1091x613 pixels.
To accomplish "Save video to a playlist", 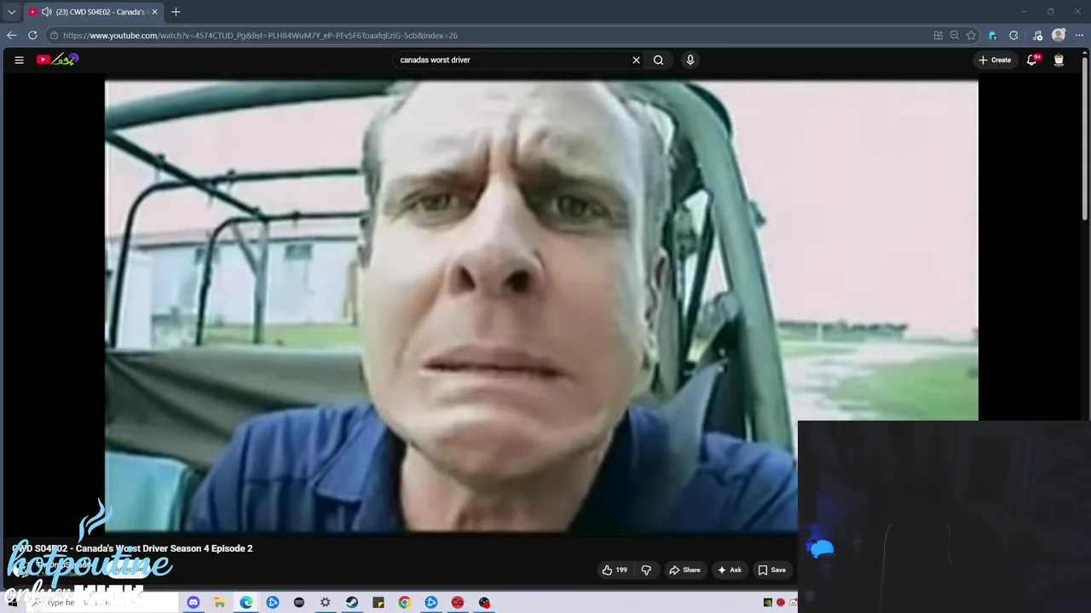I will (x=771, y=570).
